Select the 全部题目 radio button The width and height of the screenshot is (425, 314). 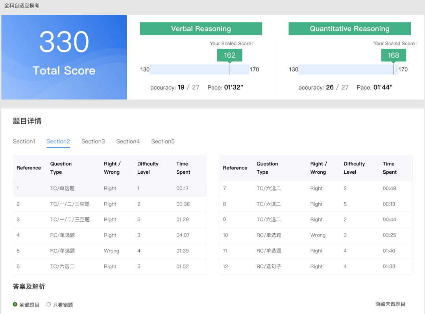click(x=15, y=305)
